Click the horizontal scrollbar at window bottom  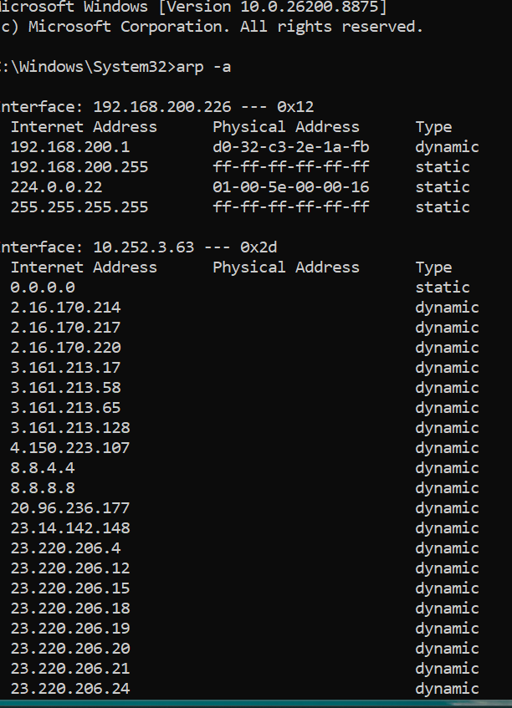click(x=256, y=704)
